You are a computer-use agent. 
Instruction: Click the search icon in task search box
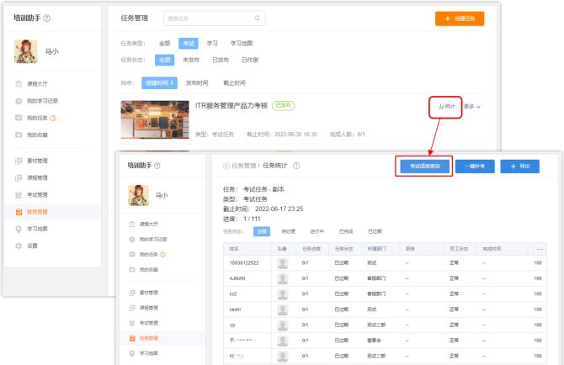257,18
